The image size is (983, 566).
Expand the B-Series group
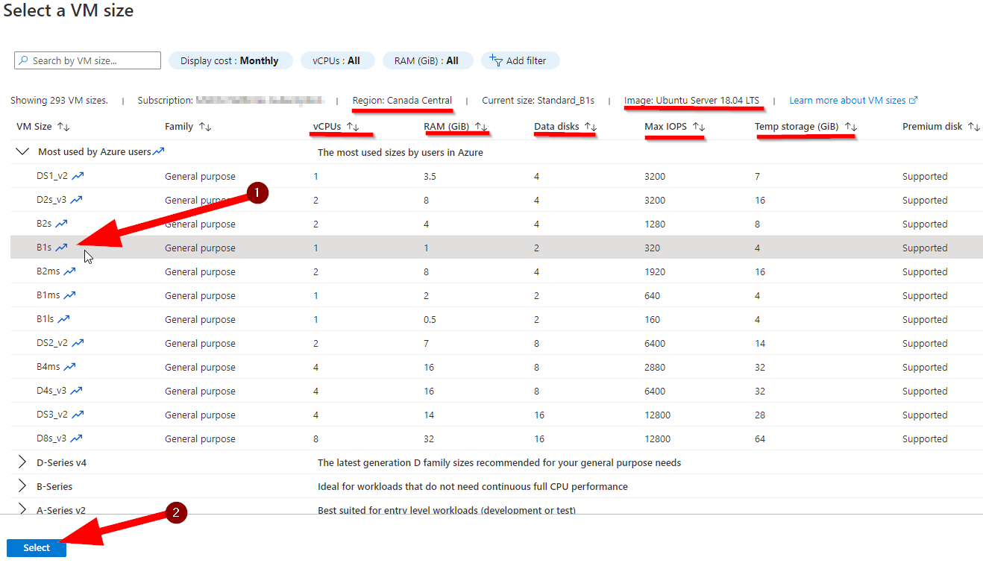click(x=22, y=486)
